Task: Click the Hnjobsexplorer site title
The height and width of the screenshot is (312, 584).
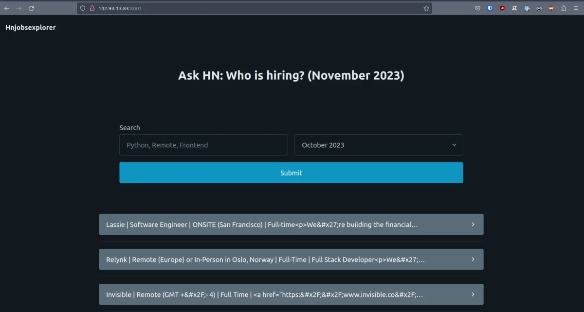Action: 30,28
